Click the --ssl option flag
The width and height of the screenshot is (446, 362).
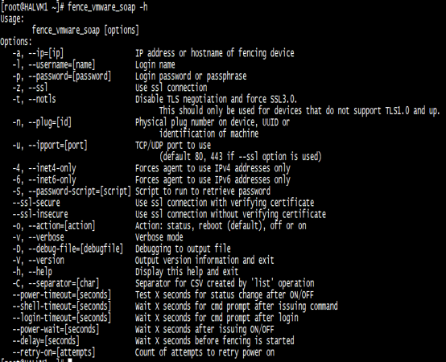[38, 88]
